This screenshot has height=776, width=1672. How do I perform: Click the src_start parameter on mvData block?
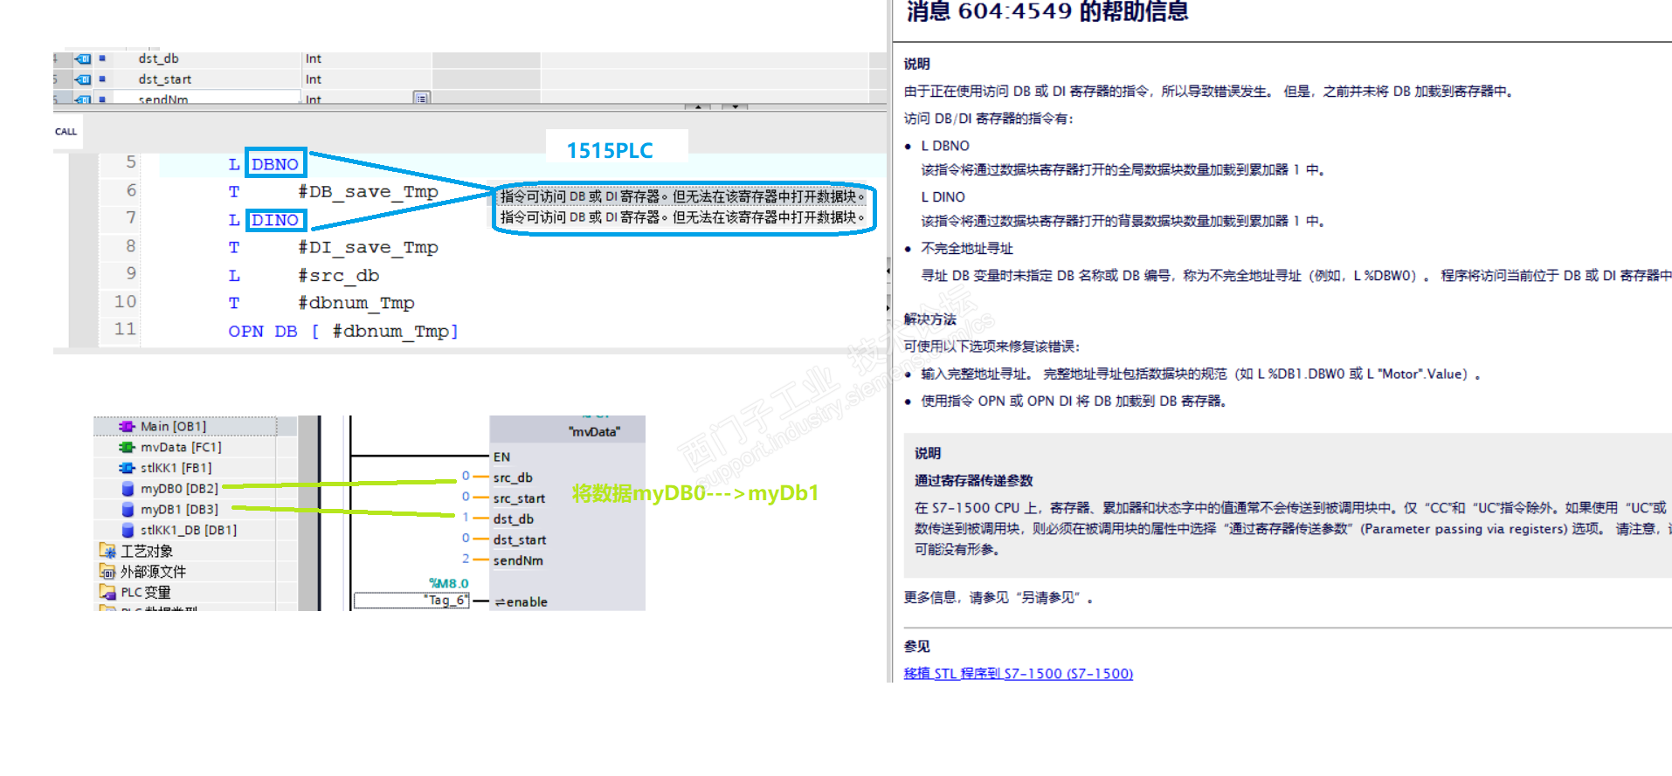tap(519, 498)
